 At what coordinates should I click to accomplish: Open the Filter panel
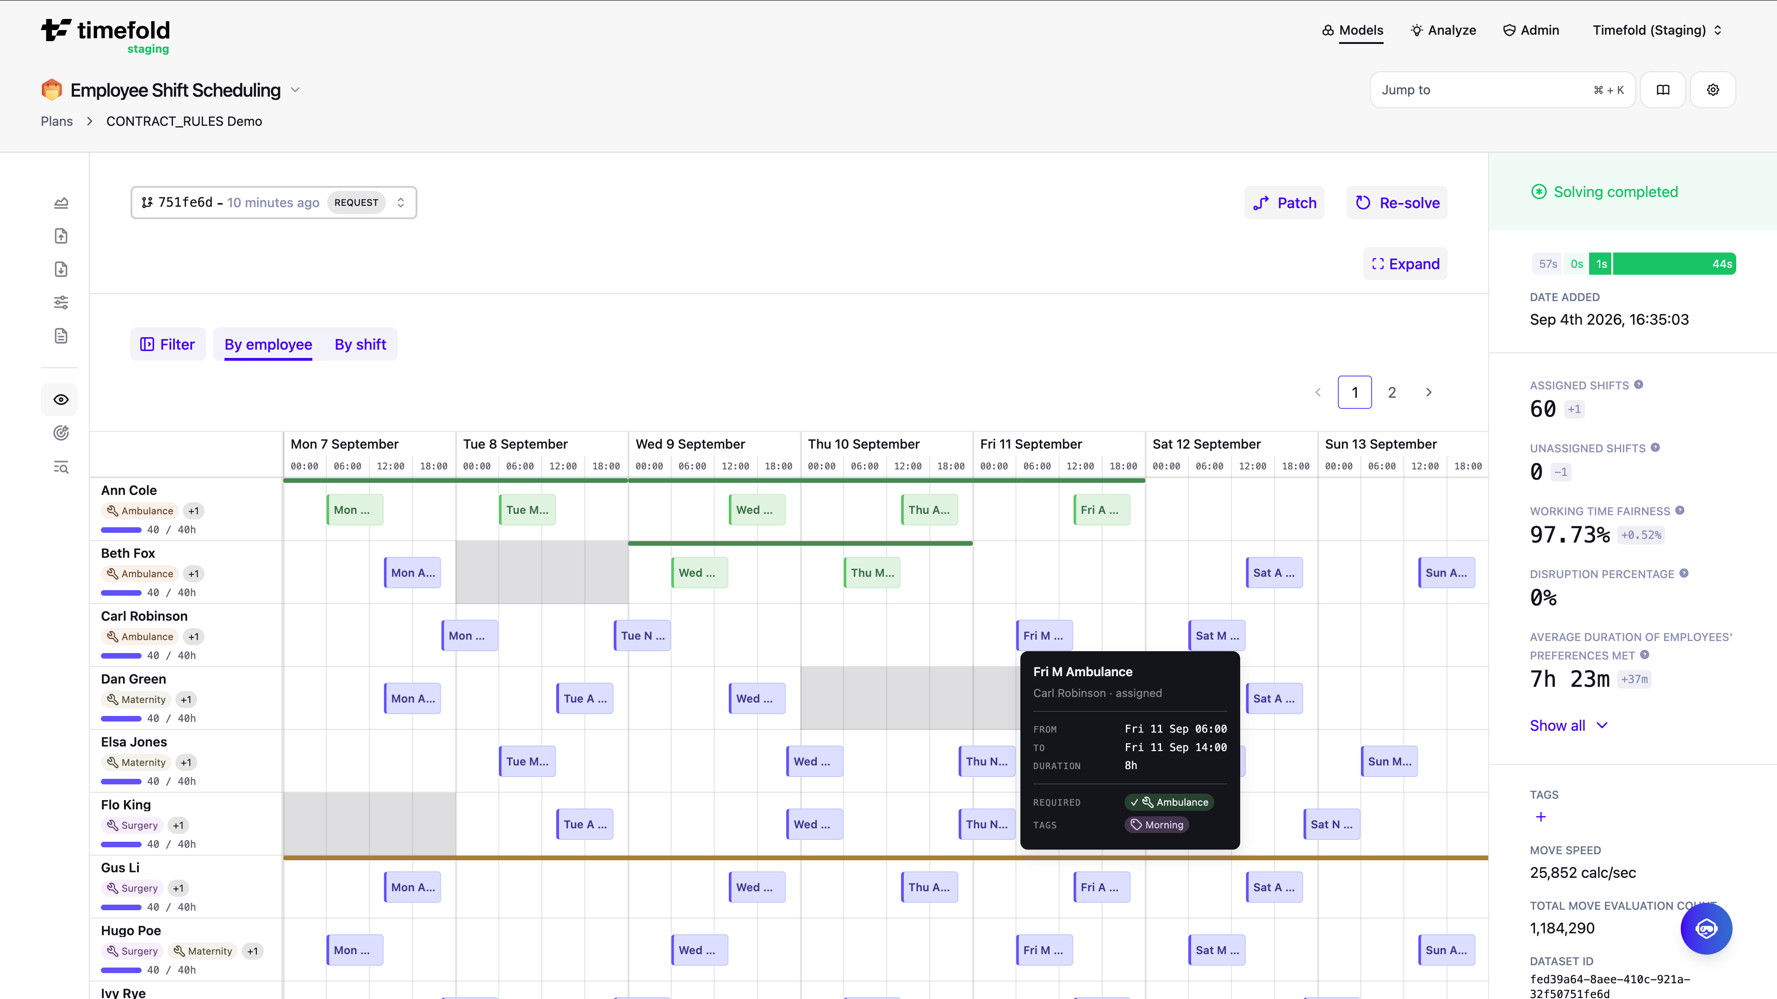(x=168, y=344)
